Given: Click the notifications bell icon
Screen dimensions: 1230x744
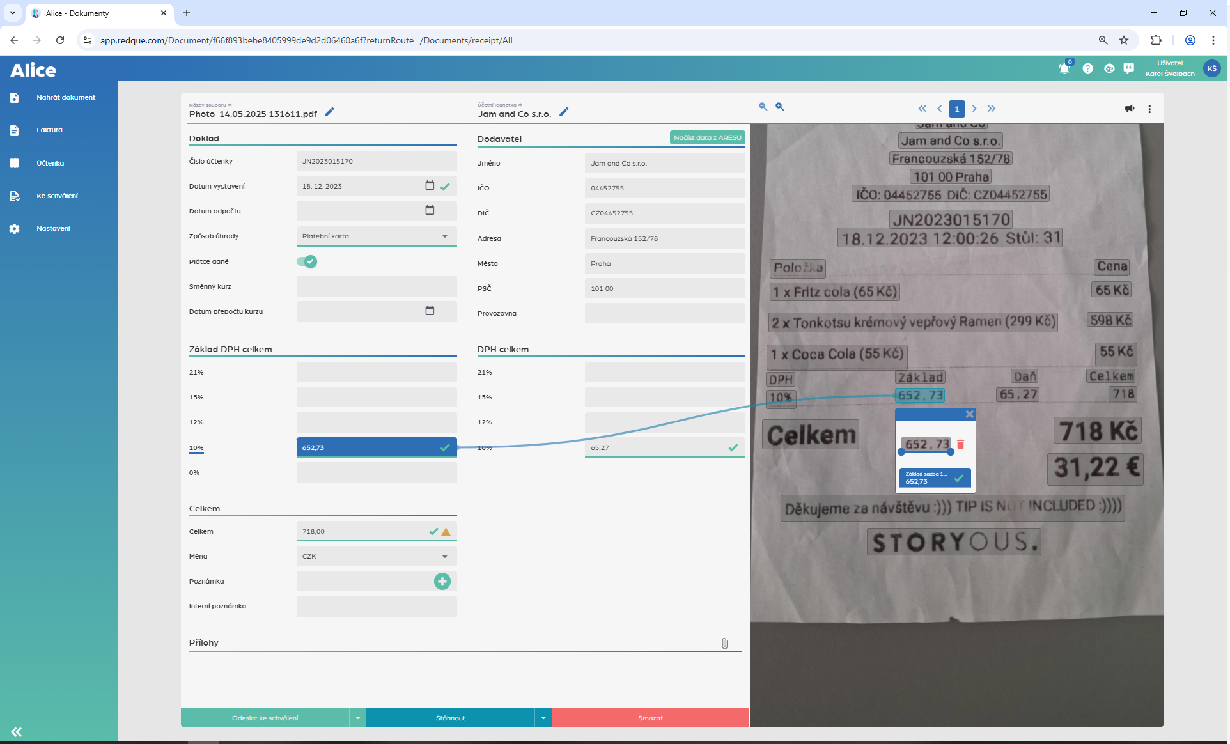Looking at the screenshot, I should (1064, 68).
